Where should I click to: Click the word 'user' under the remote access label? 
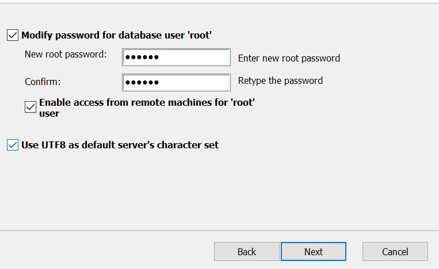click(49, 114)
